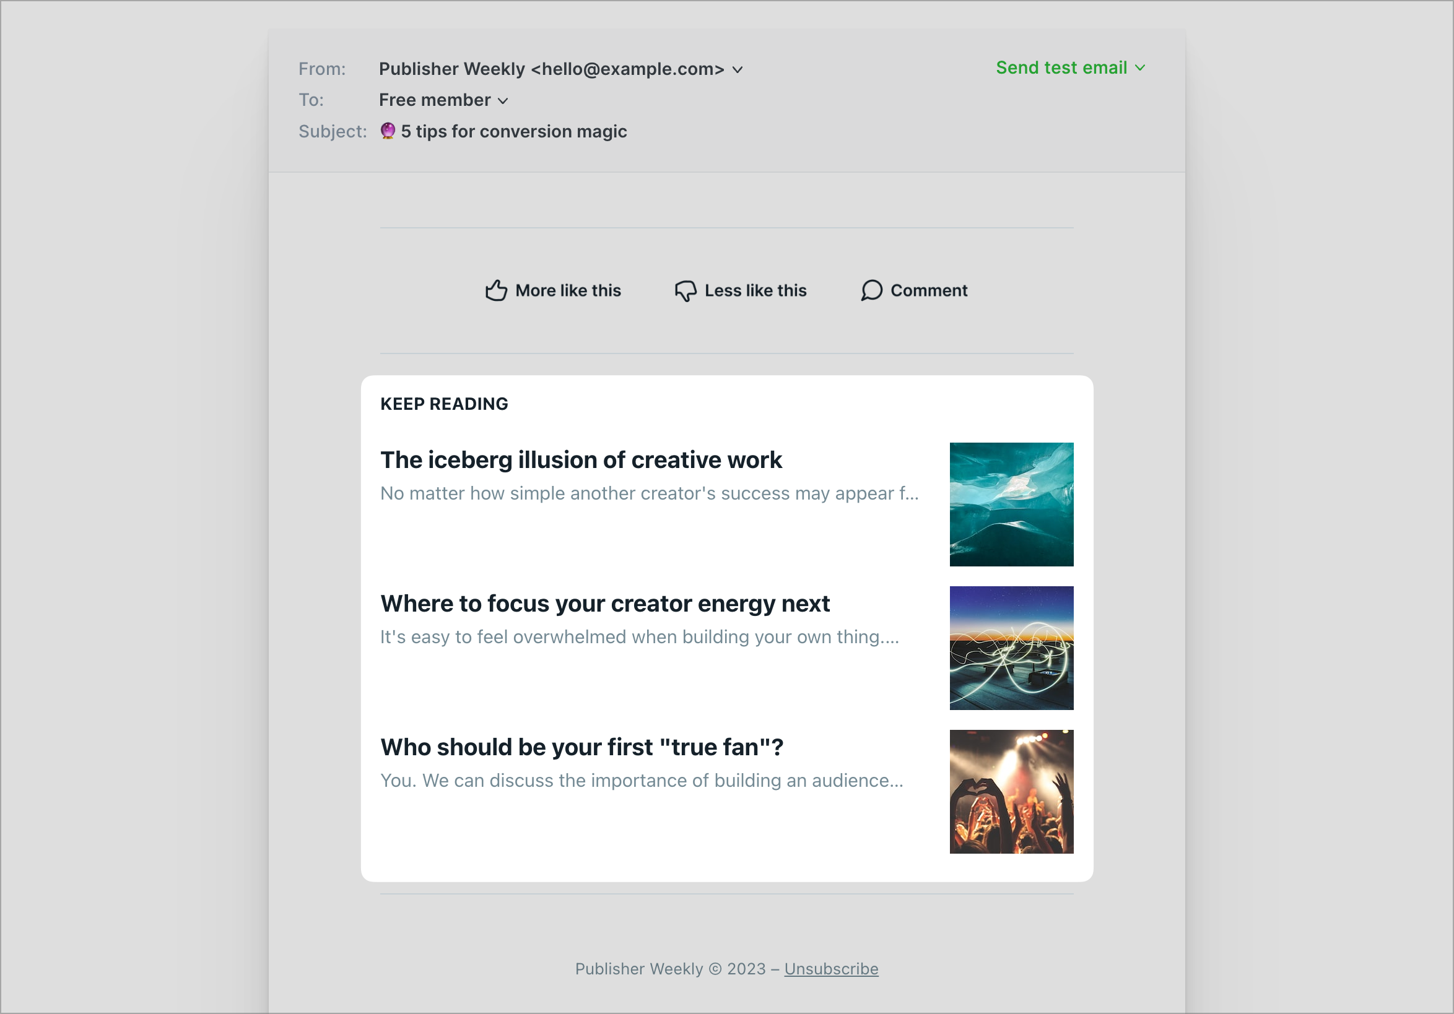The height and width of the screenshot is (1014, 1454).
Task: Click the concert crowd image for 'true fan' article
Action: [1011, 791]
